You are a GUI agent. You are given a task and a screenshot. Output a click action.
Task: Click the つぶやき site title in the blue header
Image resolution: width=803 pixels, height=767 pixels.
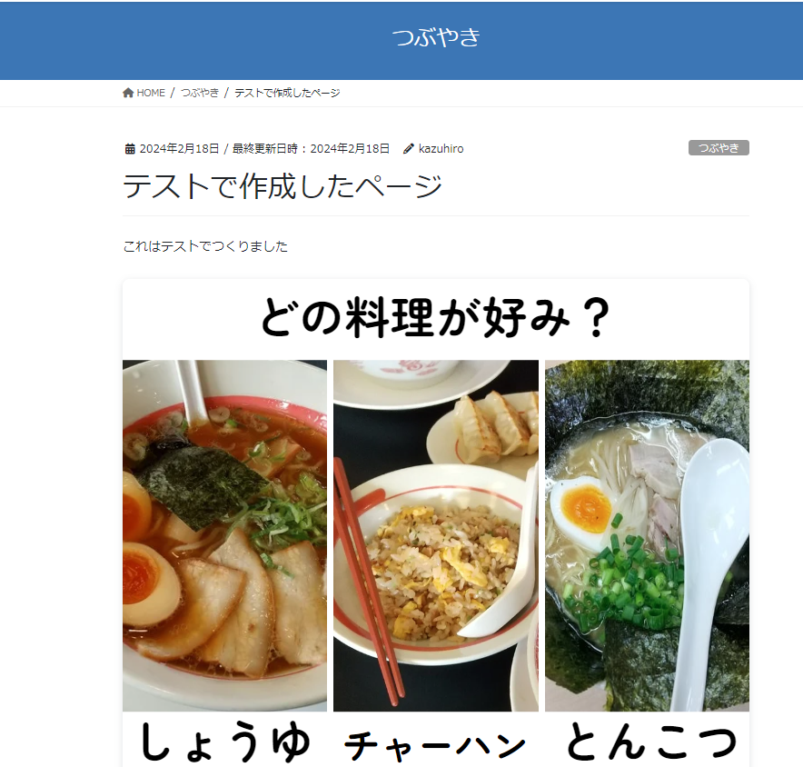pyautogui.click(x=436, y=37)
